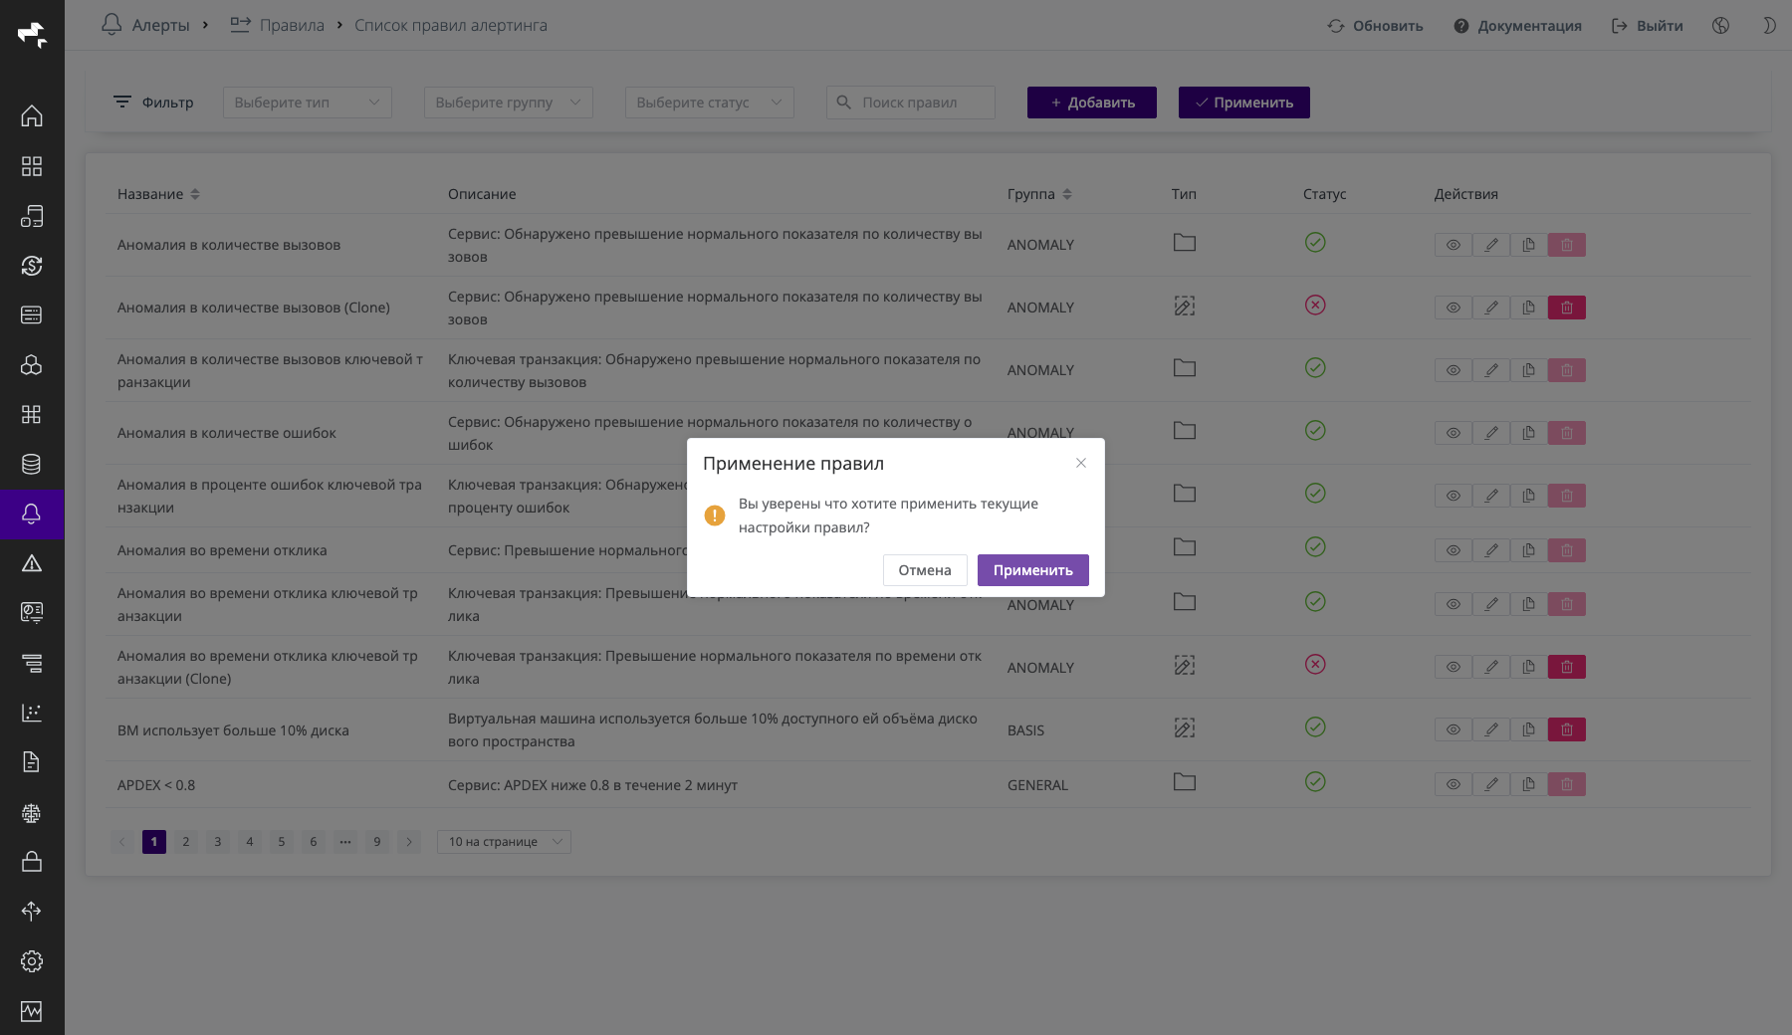The image size is (1792, 1035).
Task: Expand pagination ellipsis to jump pages
Action: coord(345,842)
